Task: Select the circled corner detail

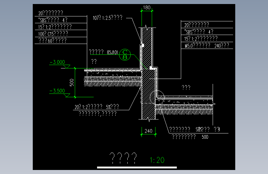Action: 157,98
